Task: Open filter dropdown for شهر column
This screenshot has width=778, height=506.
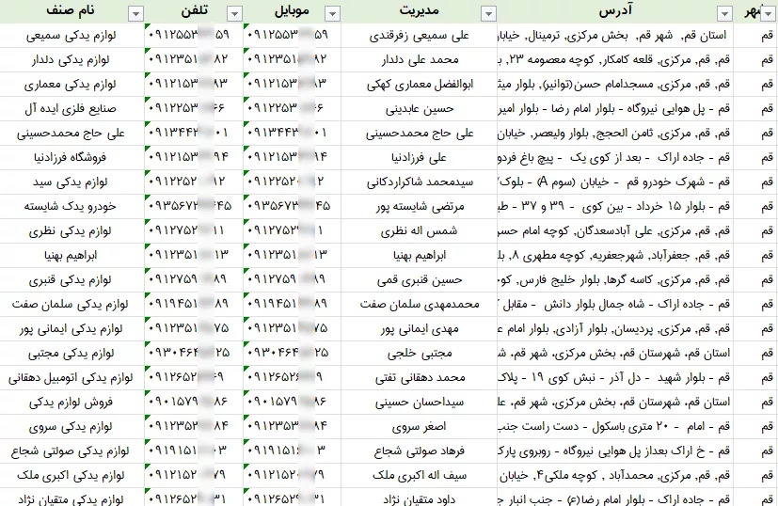Action: pyautogui.click(x=770, y=14)
